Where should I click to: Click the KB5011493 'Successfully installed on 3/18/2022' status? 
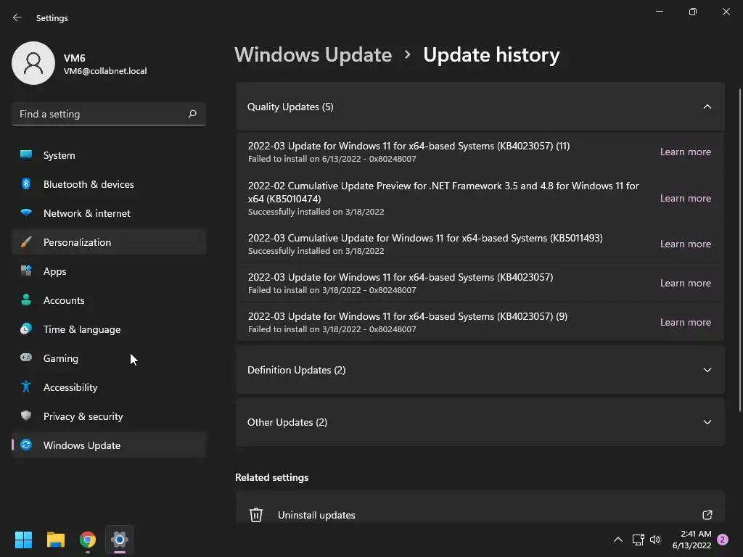click(x=316, y=251)
